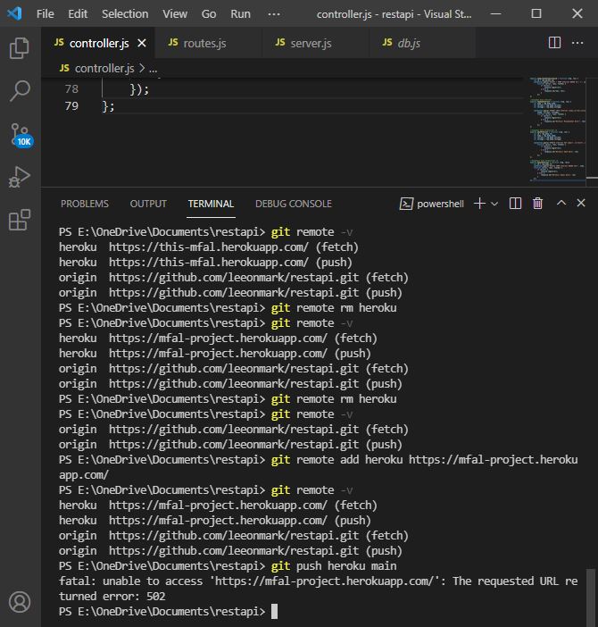Click 'git push heroku main' command text

[334, 566]
